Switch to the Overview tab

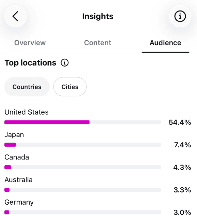pos(30,43)
